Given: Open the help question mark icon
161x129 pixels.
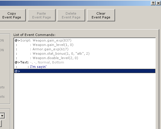Looking at the screenshot, I should (x=153, y=3).
